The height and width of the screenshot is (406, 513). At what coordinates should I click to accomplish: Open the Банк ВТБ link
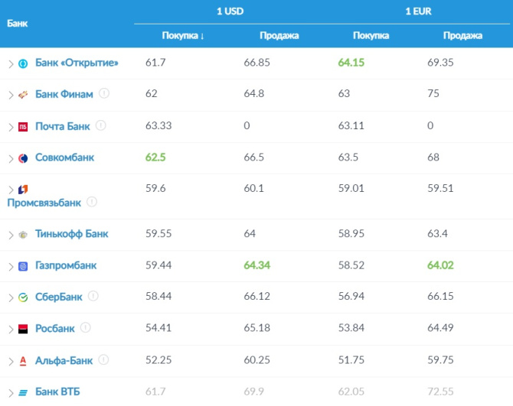click(57, 392)
